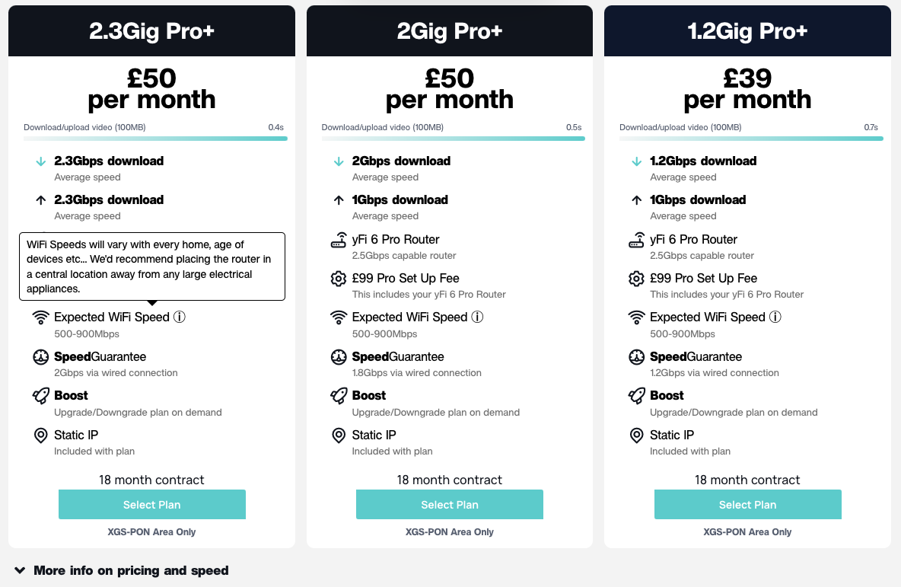Click the SpeedGuarantee gauge icon in the 1.2Gig plan
Screen dimensions: 901x587
[x=636, y=357]
